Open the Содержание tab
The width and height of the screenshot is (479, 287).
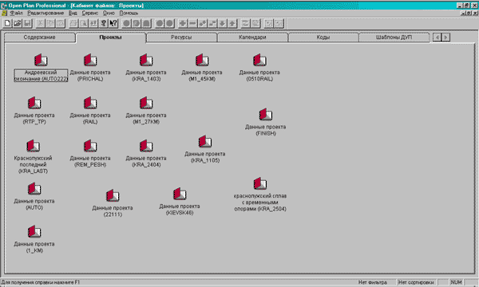pos(39,37)
